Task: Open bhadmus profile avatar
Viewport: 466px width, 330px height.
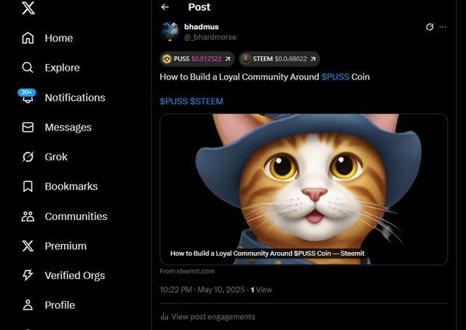Action: pyautogui.click(x=170, y=31)
